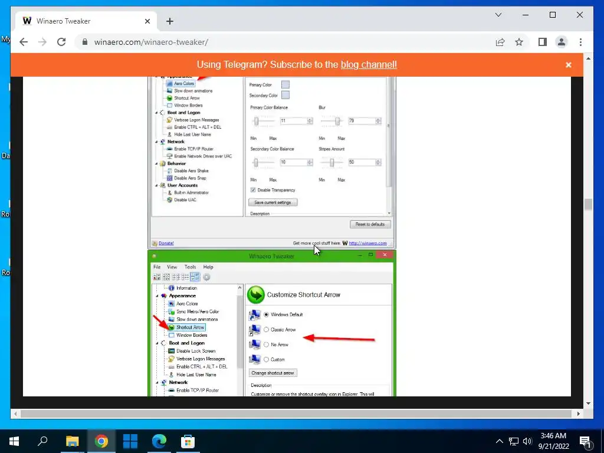Collapse Network in the green Tweaker tree

(x=157, y=382)
